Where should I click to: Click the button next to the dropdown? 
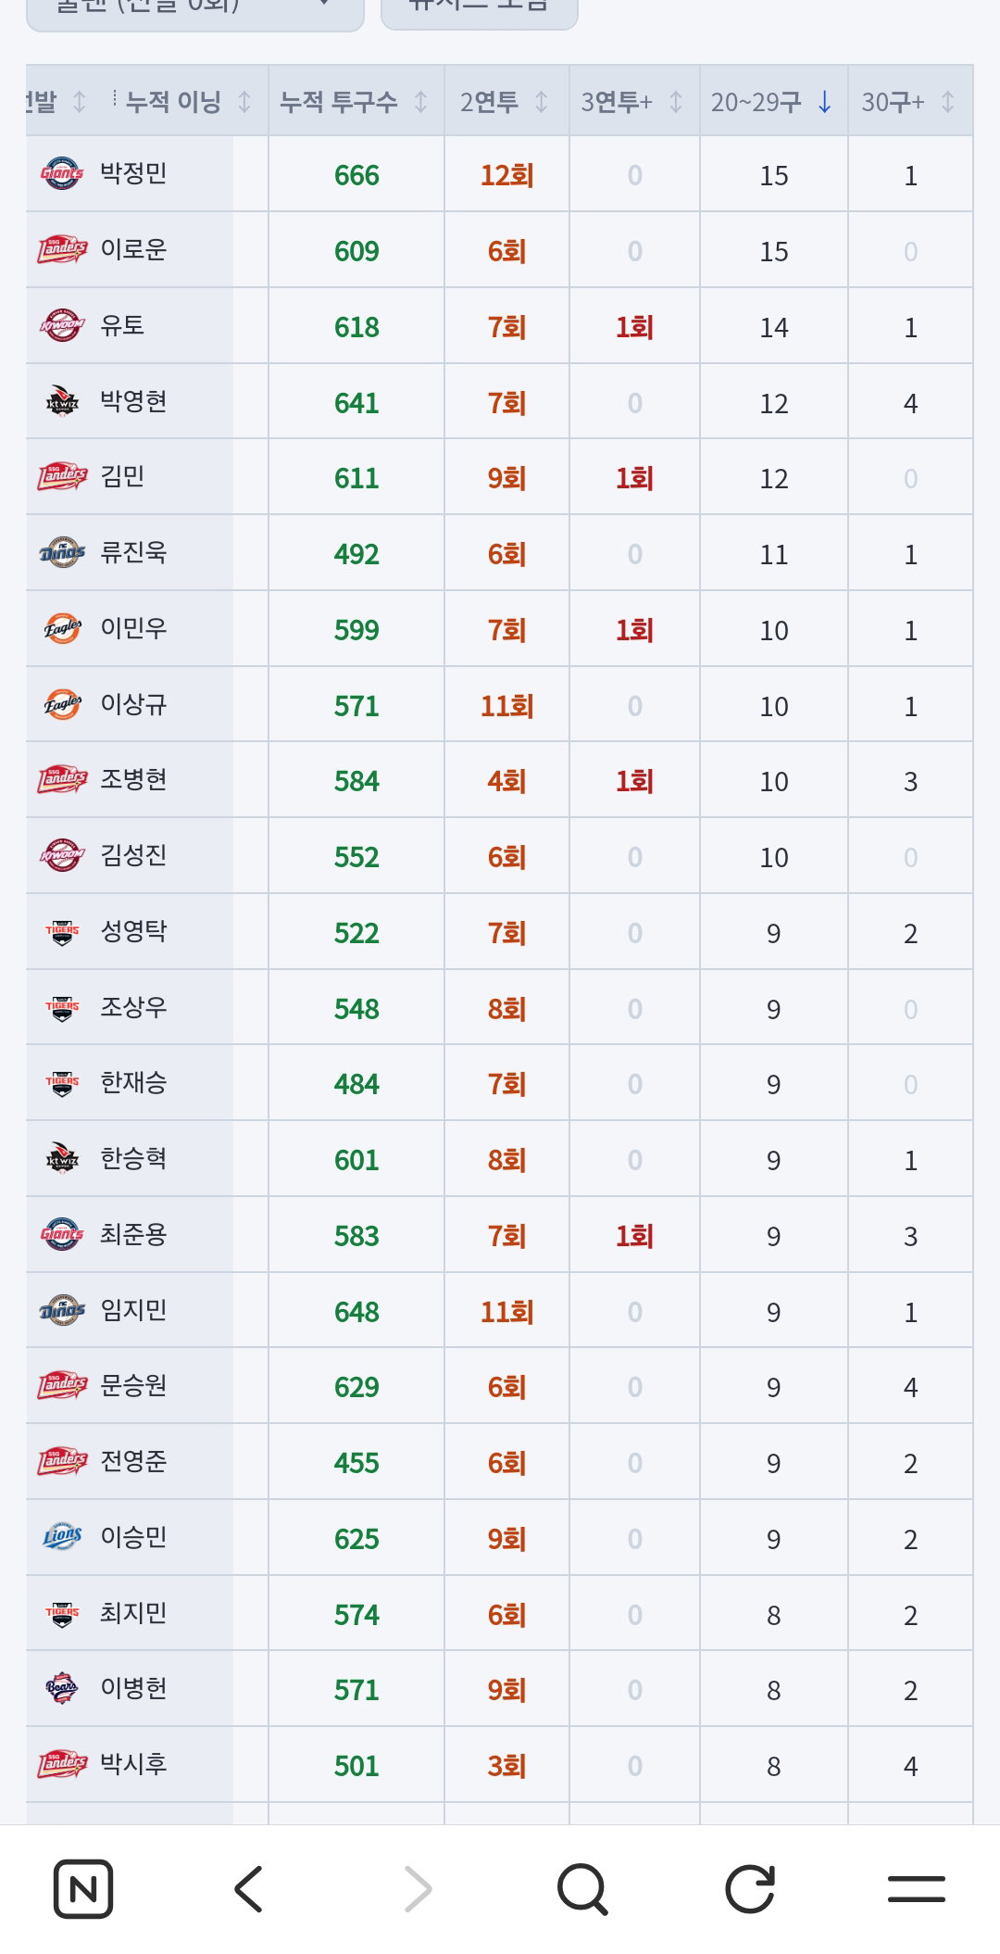click(480, 9)
